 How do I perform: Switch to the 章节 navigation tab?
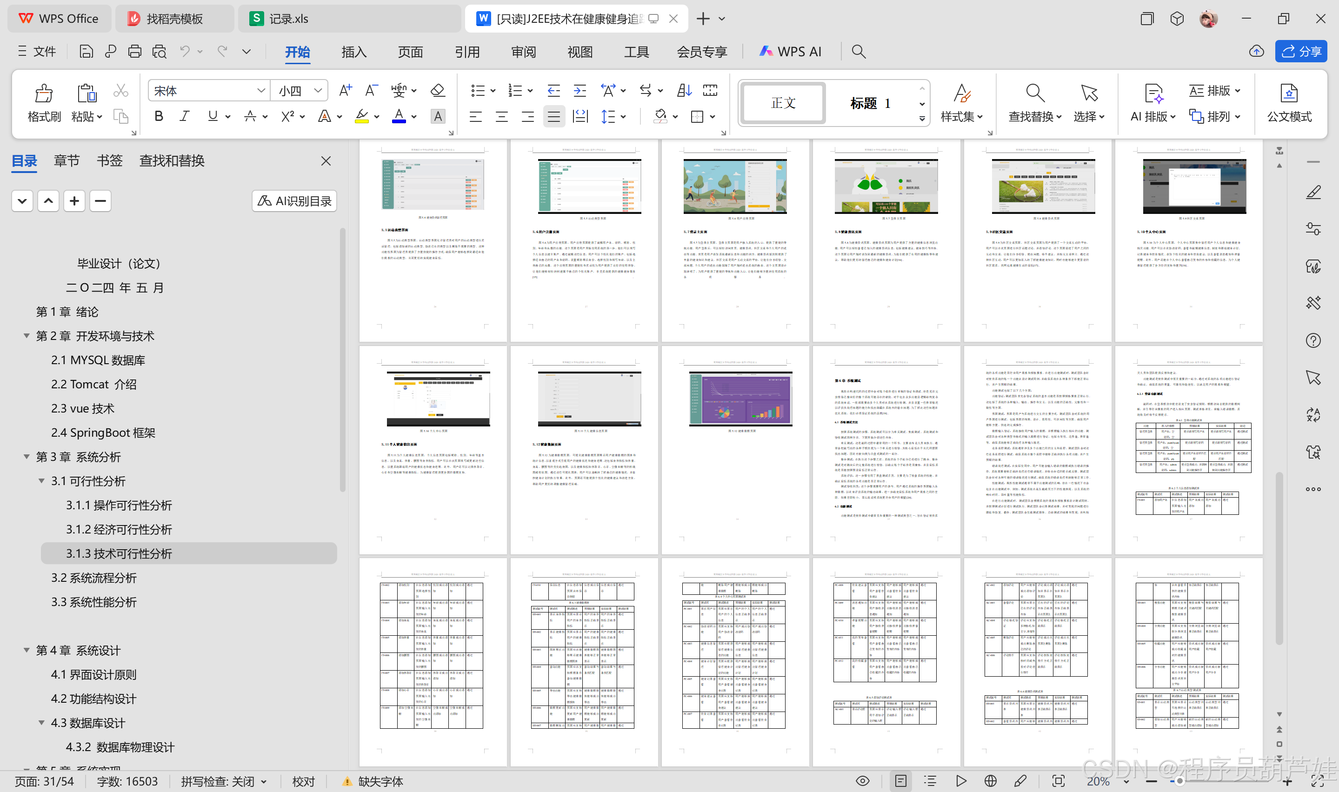tap(67, 160)
